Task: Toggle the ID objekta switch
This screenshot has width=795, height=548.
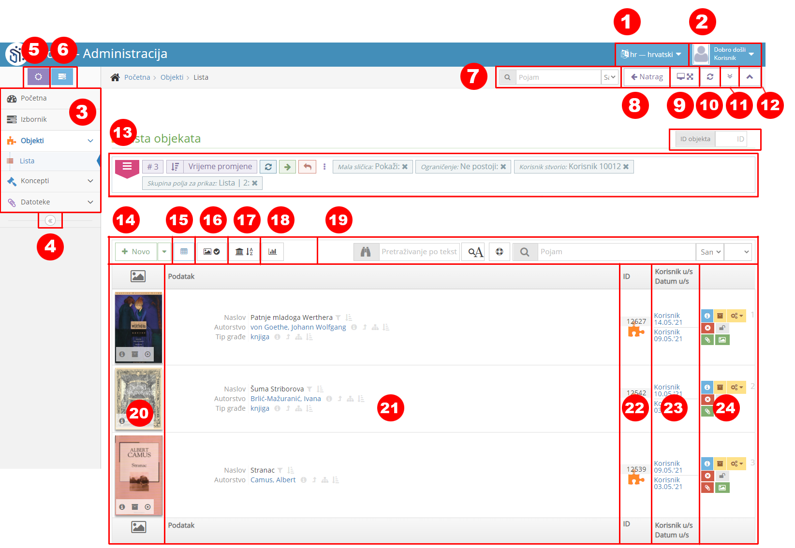Action: pos(695,139)
